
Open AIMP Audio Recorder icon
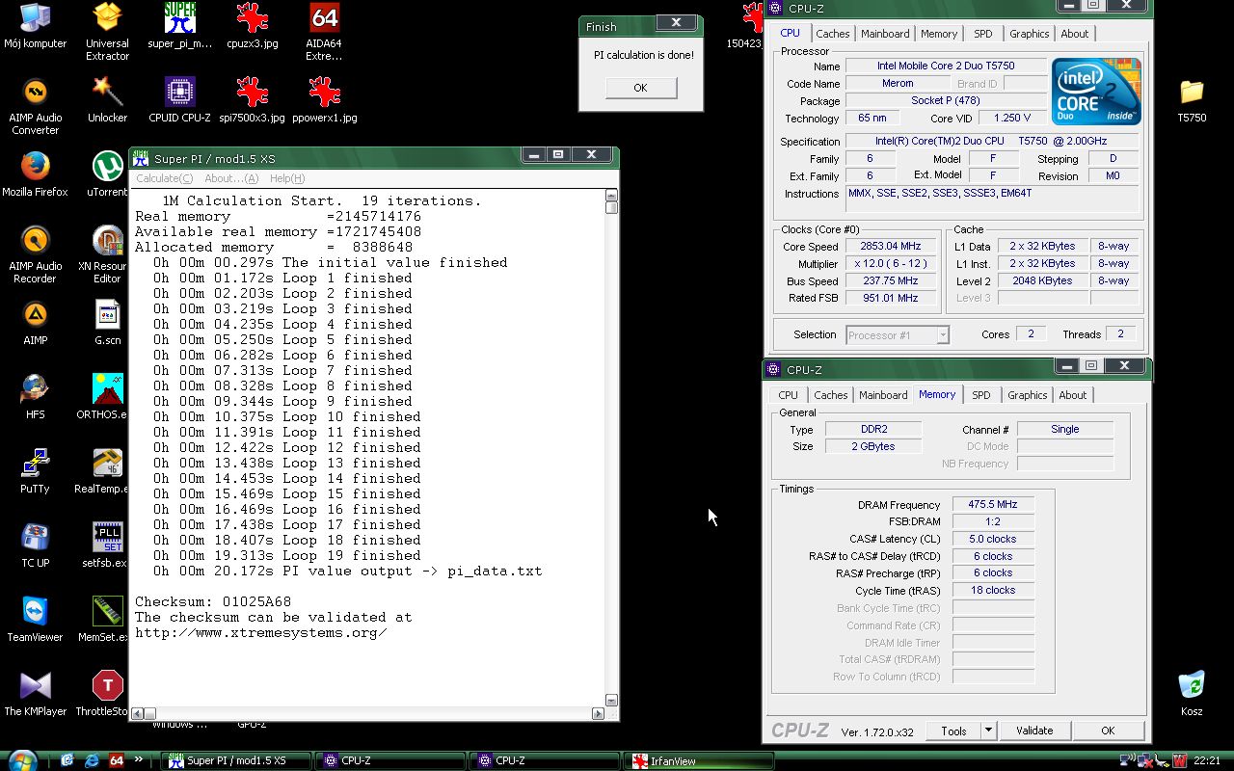point(35,254)
